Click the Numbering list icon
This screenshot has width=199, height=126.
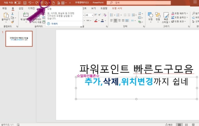coord(118,15)
